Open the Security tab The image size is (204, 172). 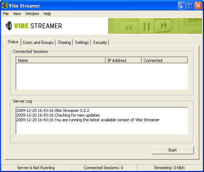pos(100,42)
